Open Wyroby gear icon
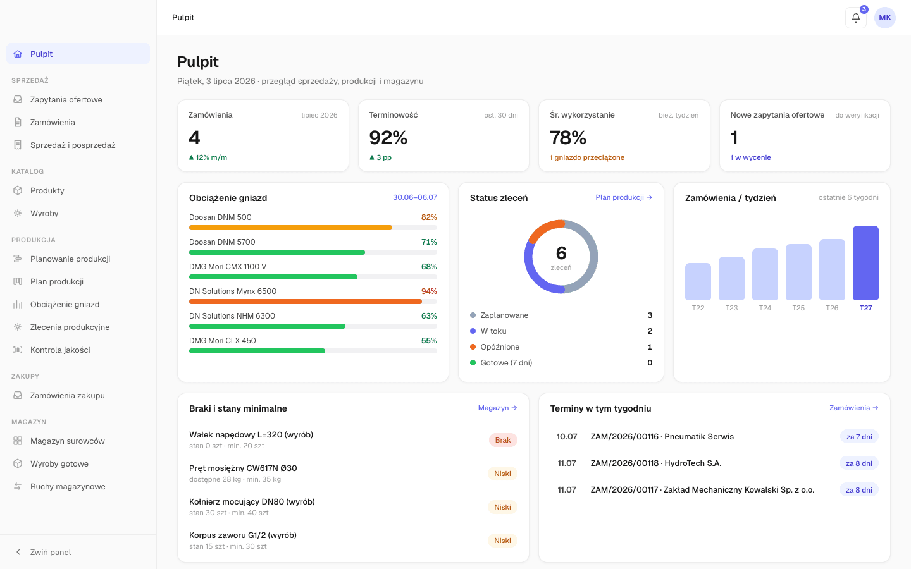911x569 pixels. [18, 213]
